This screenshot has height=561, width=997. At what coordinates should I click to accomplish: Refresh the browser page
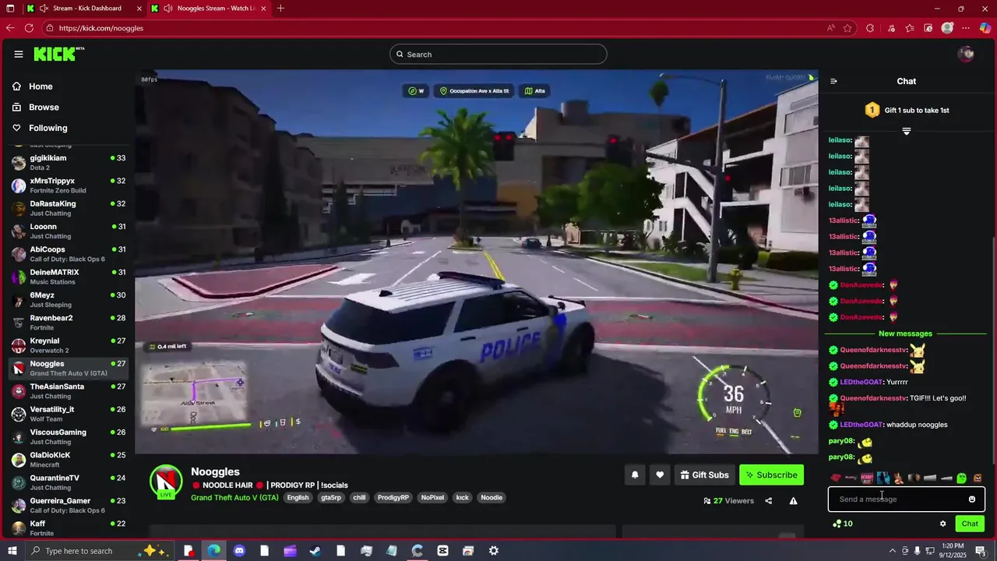tap(29, 28)
